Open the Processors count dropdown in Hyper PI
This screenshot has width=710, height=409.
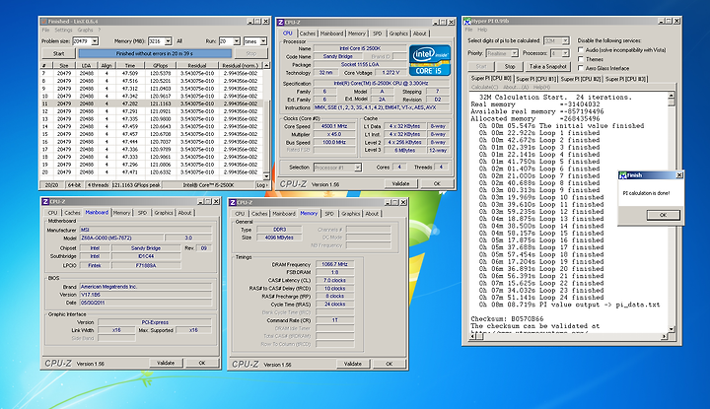coord(565,53)
